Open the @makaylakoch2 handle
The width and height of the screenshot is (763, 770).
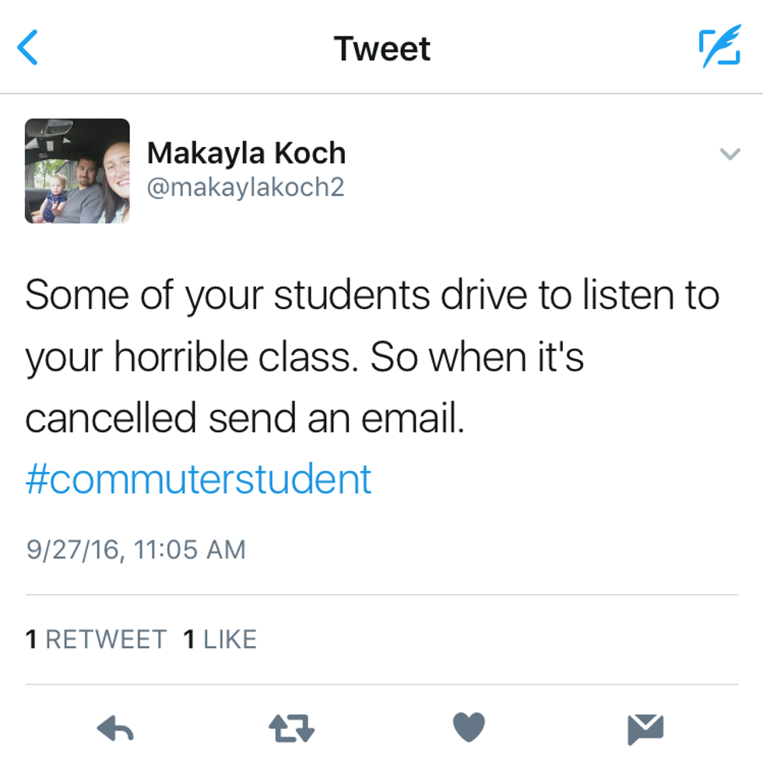[245, 188]
